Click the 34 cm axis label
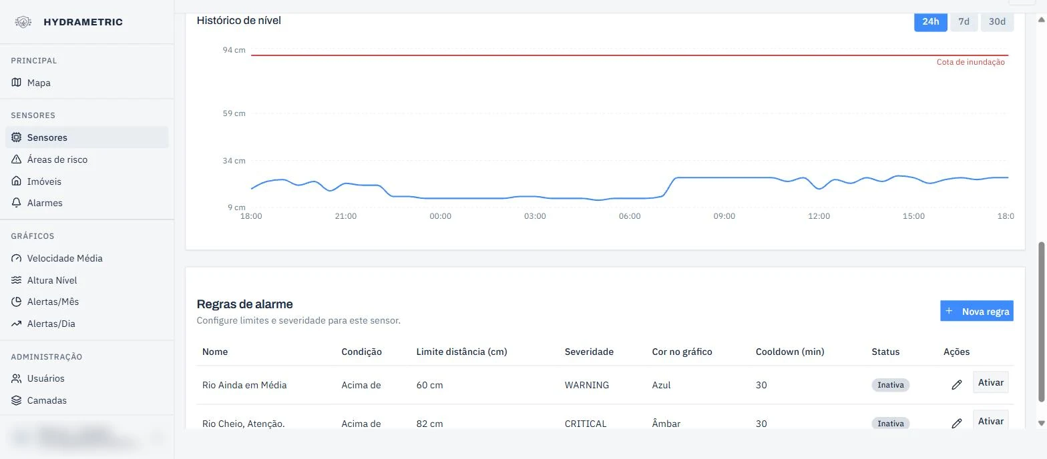 [234, 161]
